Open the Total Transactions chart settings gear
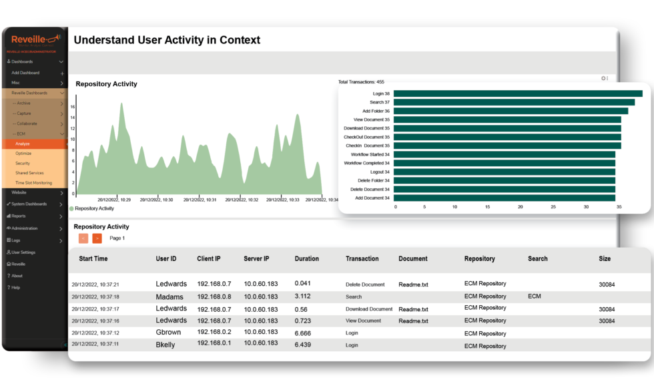Image resolution: width=654 pixels, height=390 pixels. point(603,78)
